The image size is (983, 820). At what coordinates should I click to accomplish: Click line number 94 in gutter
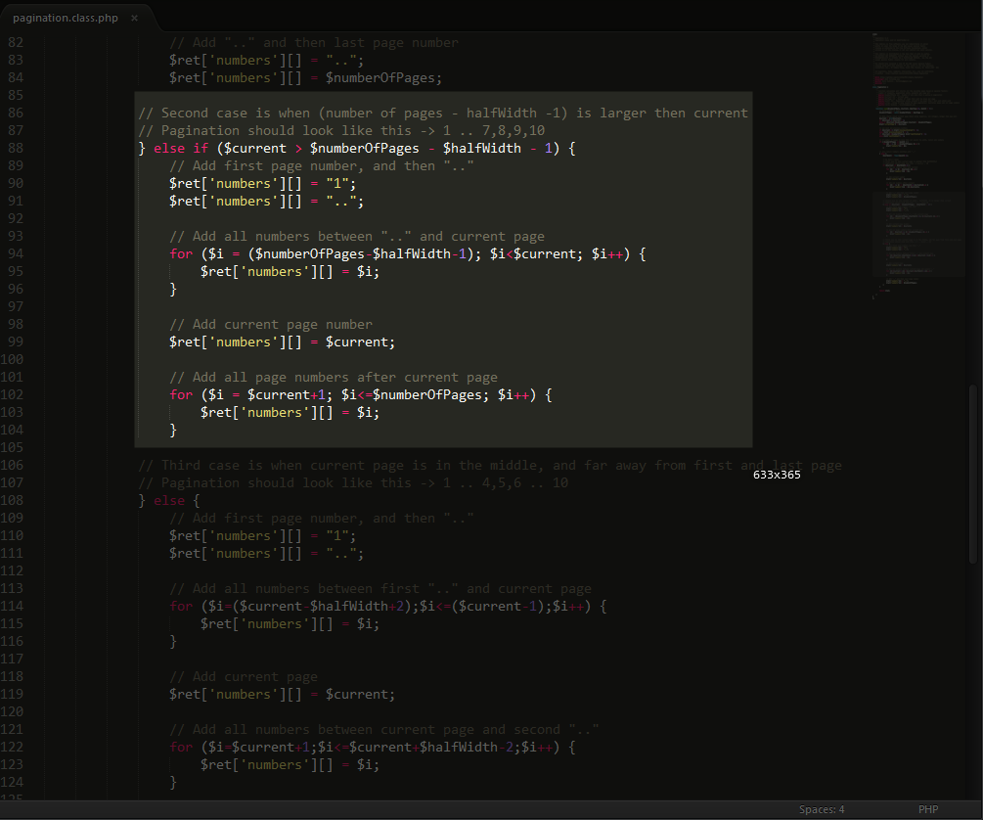(x=15, y=254)
